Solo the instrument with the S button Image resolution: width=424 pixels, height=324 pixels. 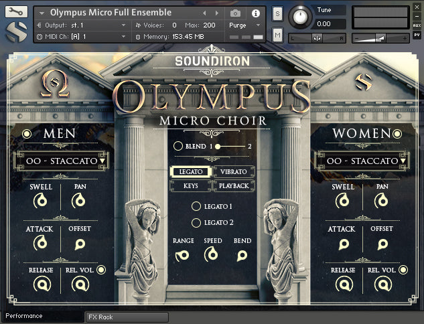(277, 13)
